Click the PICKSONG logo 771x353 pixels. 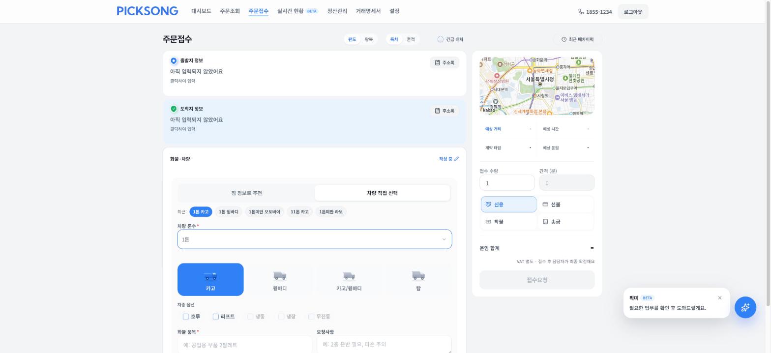(148, 11)
